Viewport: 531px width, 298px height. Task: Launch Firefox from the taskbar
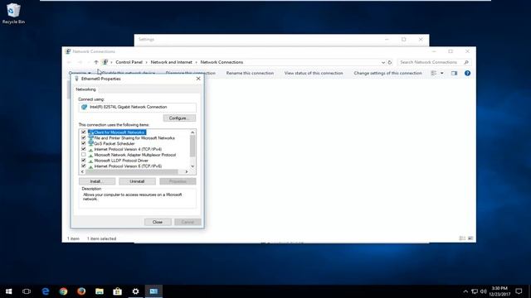tap(81, 291)
